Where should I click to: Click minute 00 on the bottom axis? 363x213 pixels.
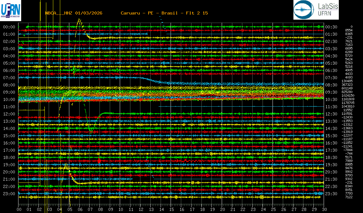[19, 209]
